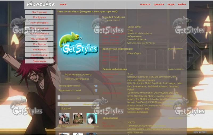
Task: Click the vkontakte logo
Action: (x=41, y=4)
